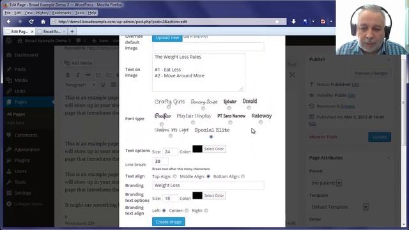Select the Pacifico font radio
The height and width of the screenshot is (230, 409).
click(x=162, y=124)
